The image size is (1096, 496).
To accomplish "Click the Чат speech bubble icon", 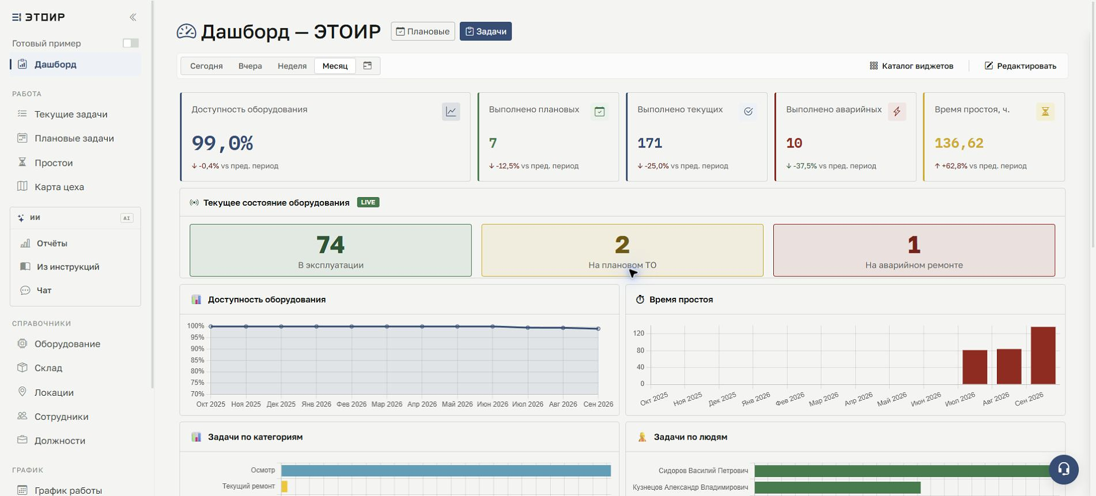I will [25, 290].
